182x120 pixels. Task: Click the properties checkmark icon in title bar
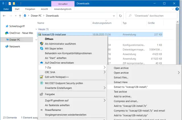(x=9, y=3)
